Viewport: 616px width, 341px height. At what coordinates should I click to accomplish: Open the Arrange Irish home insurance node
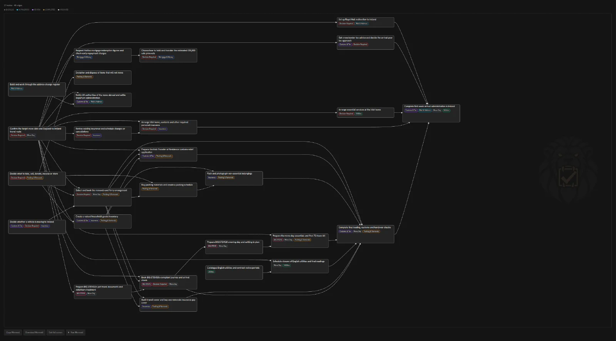[x=168, y=127]
